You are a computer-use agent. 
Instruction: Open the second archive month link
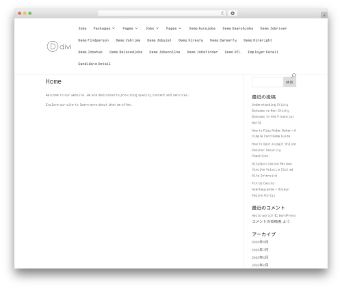pos(260,249)
